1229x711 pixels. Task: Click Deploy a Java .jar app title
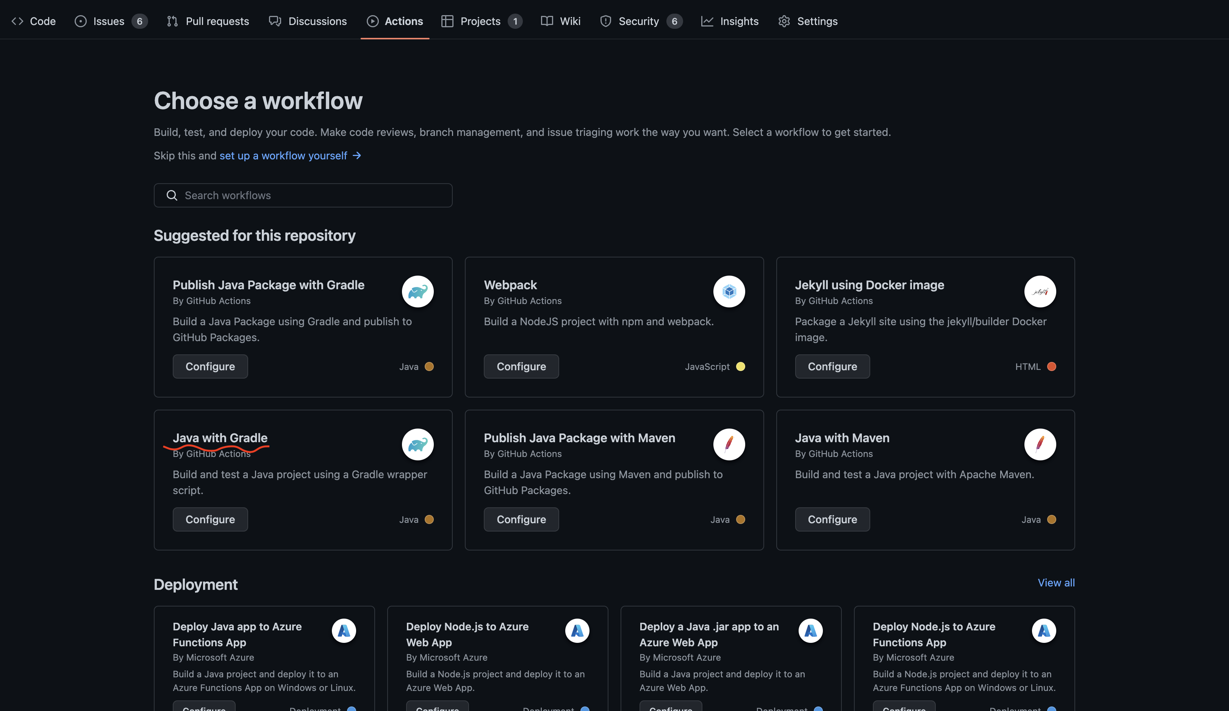point(709,635)
